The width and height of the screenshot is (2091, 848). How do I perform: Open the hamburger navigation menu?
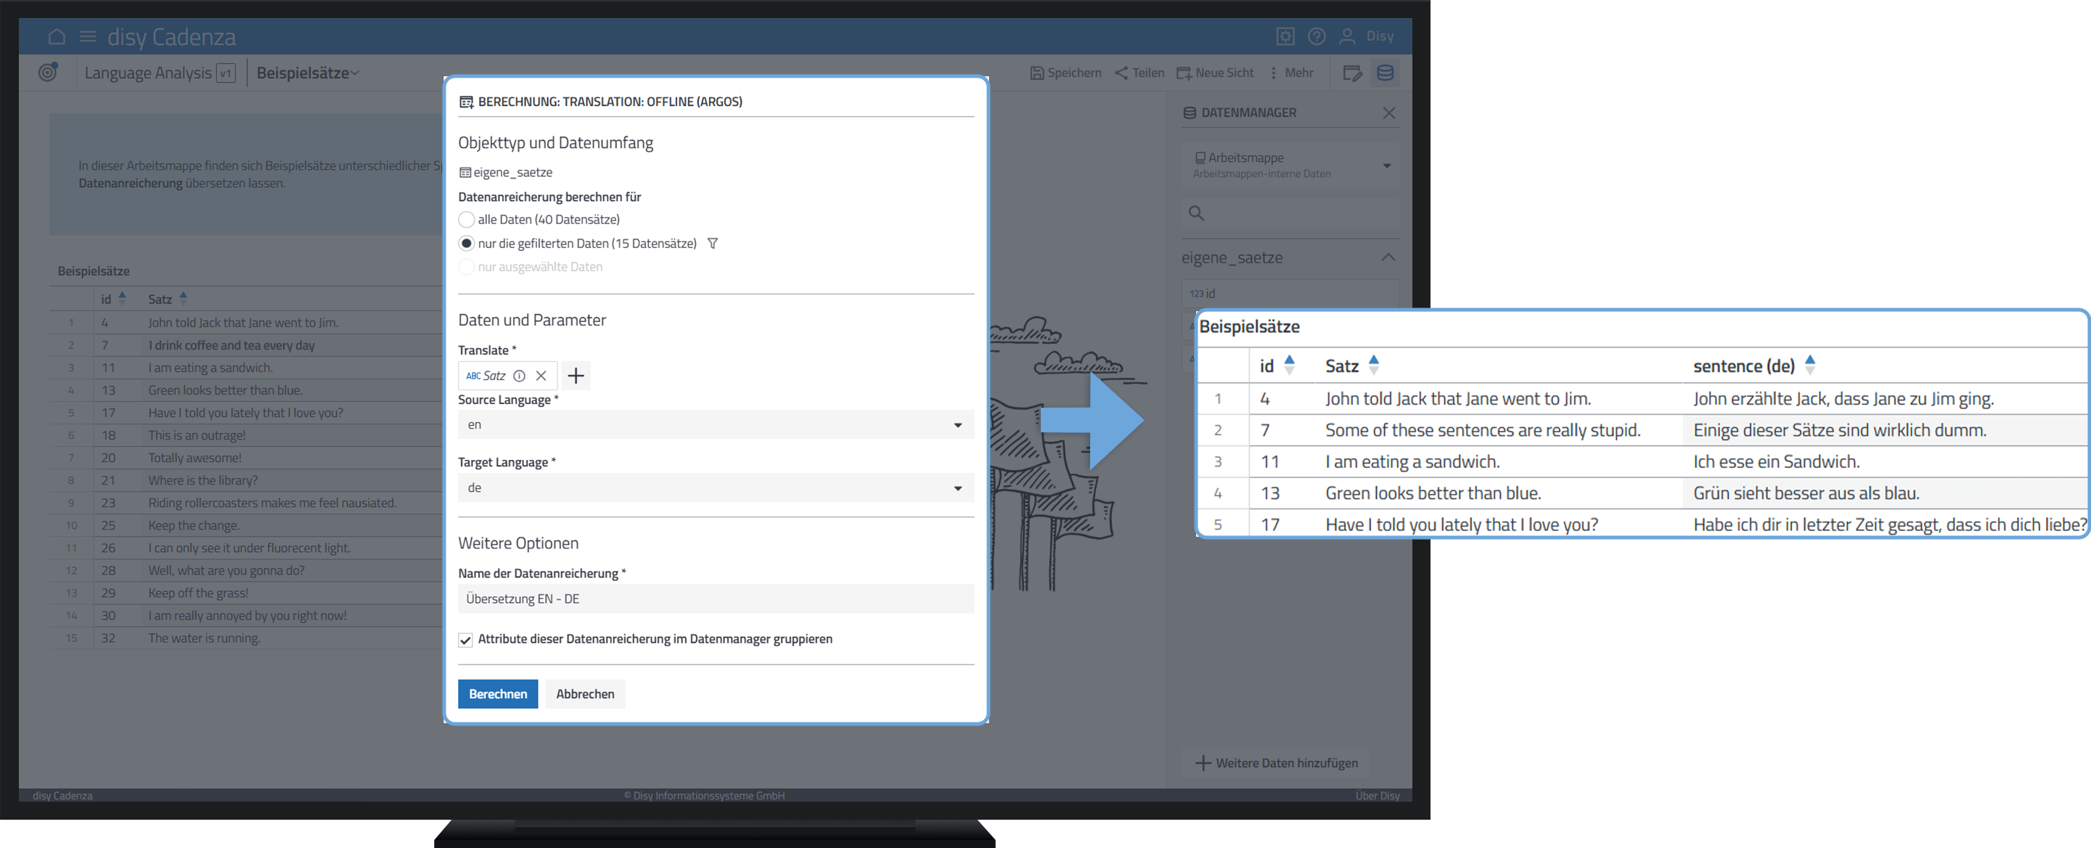pyautogui.click(x=88, y=36)
